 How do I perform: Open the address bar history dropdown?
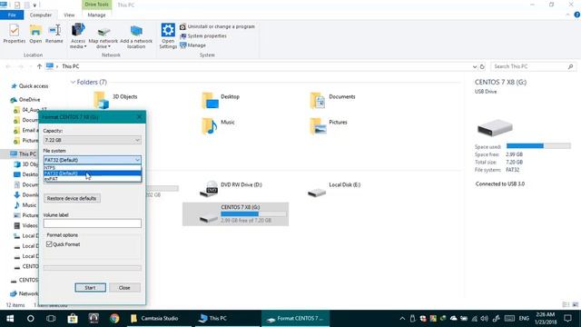pos(475,66)
